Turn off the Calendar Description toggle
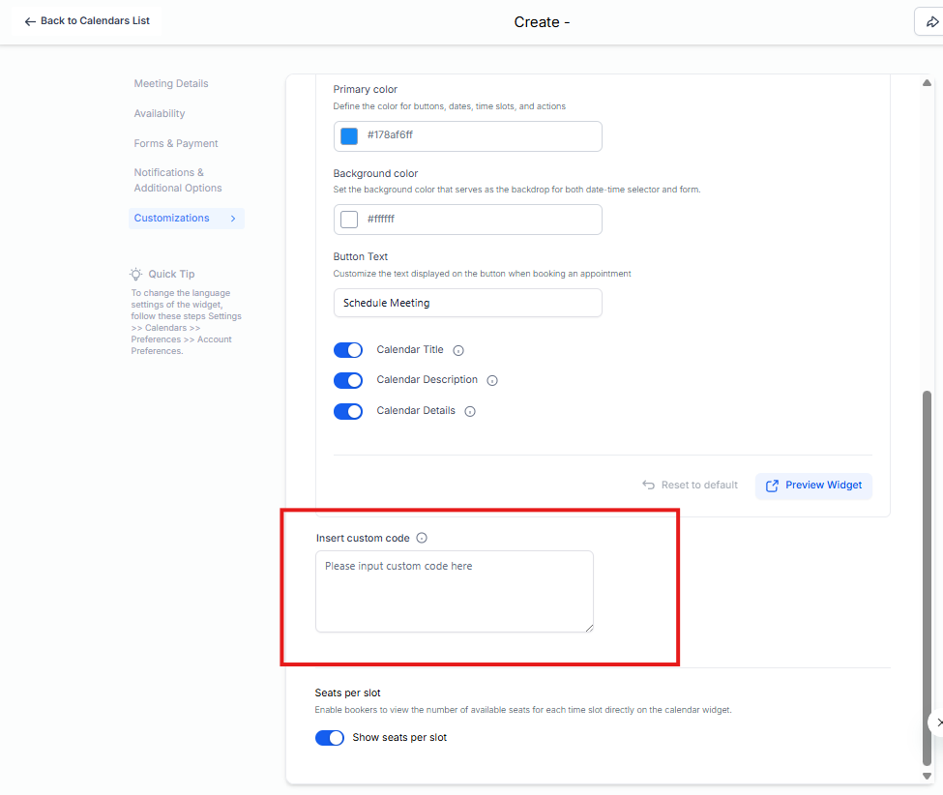Viewport: 943px width, 795px height. 348,380
